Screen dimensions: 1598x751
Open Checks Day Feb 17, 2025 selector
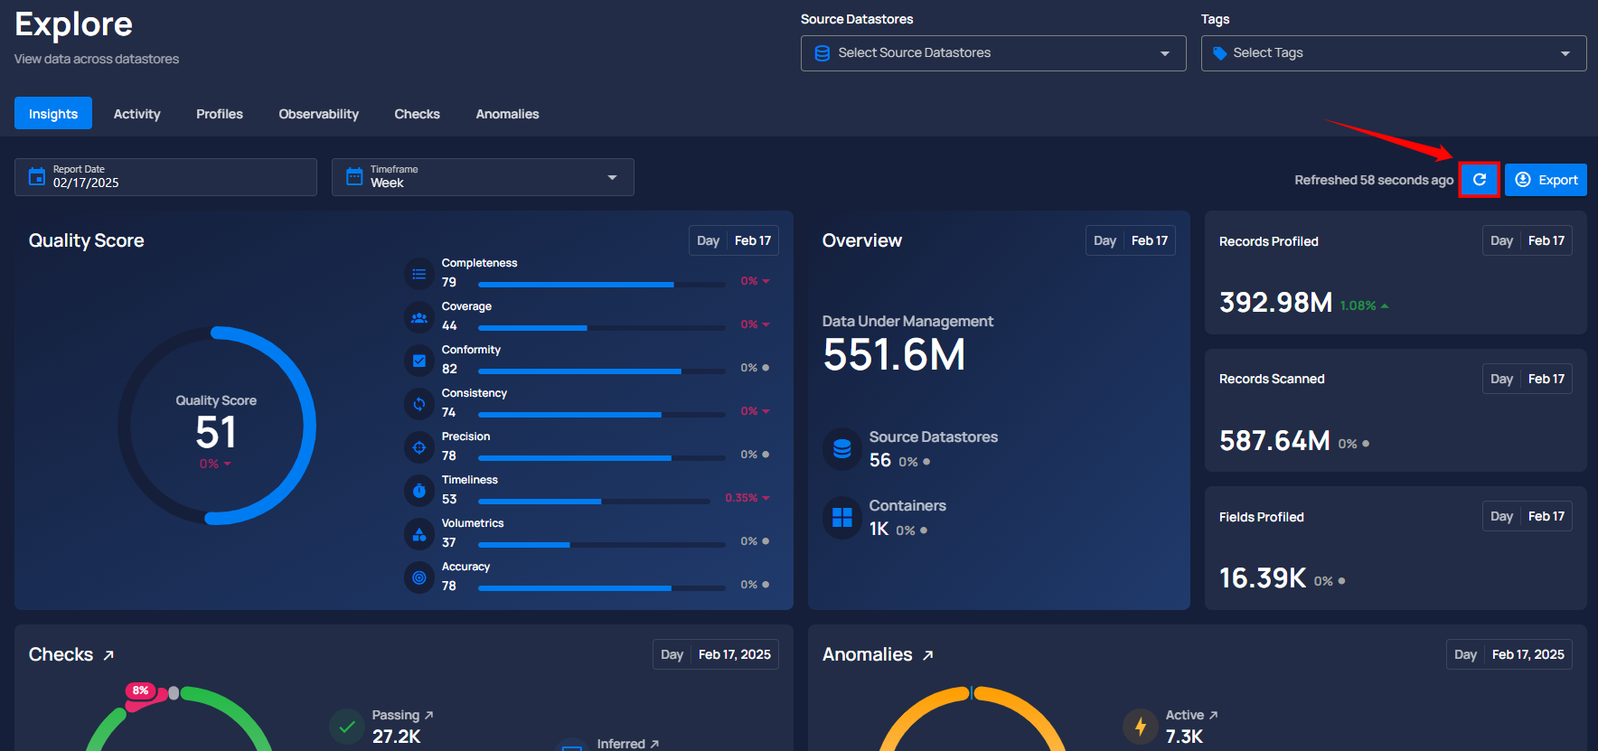[716, 654]
